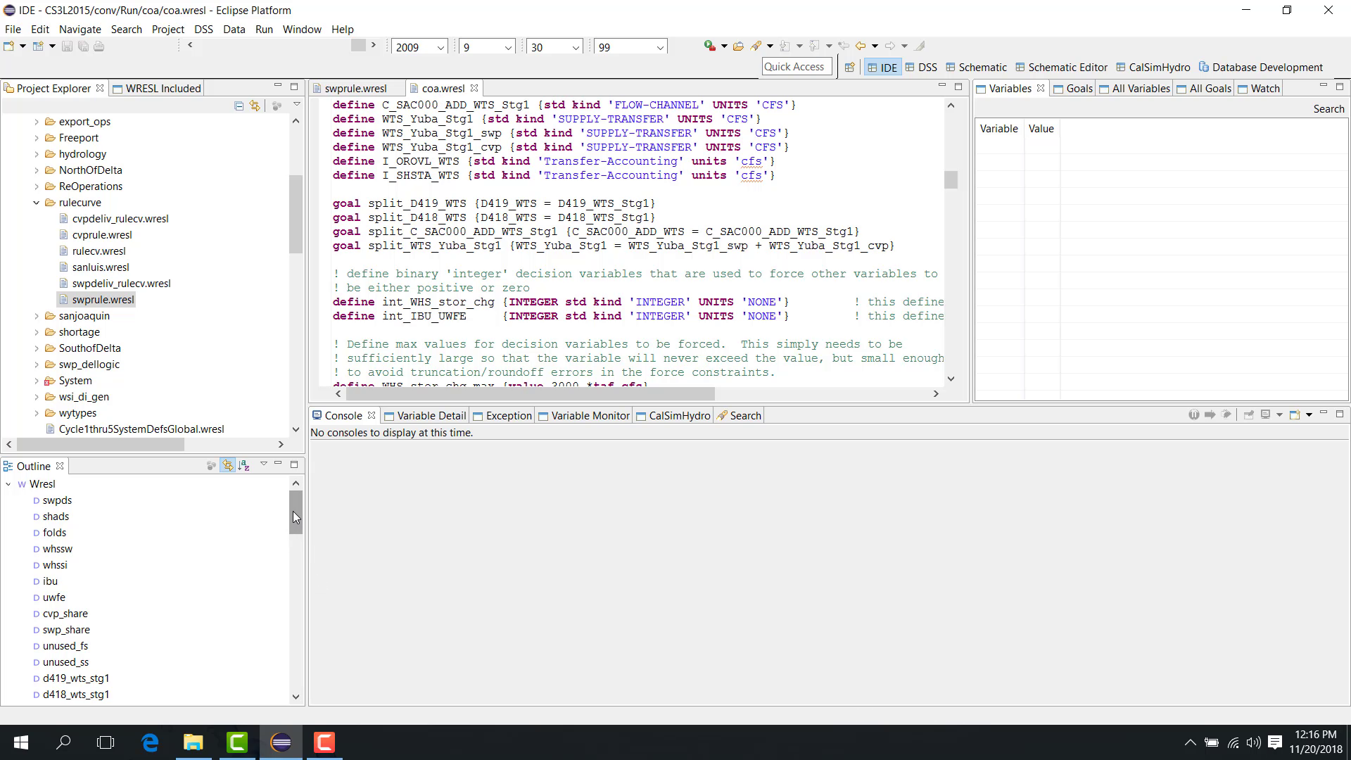This screenshot has width=1351, height=760.
Task: Open the Variable Monitor tab
Action: [584, 416]
